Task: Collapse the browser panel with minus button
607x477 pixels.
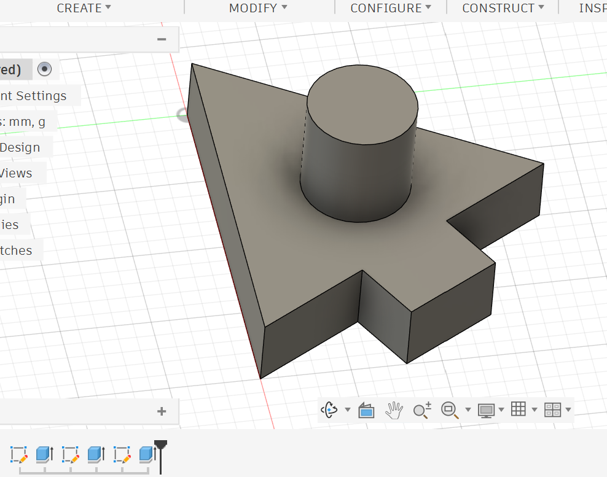Action: click(x=162, y=39)
